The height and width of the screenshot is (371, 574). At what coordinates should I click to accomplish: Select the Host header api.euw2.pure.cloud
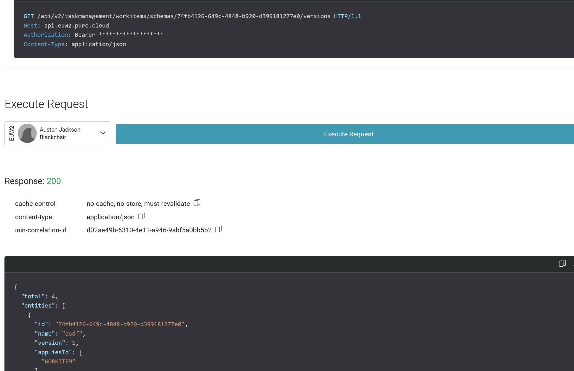(76, 25)
